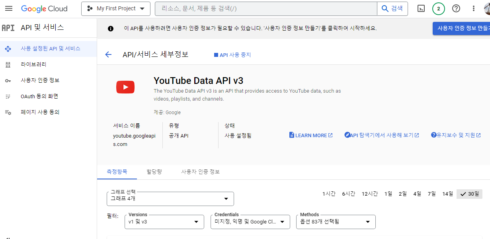
Task: Click the 검색 search button
Action: pyautogui.click(x=392, y=8)
